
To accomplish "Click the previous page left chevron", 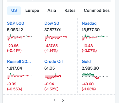I will pos(55,100).
